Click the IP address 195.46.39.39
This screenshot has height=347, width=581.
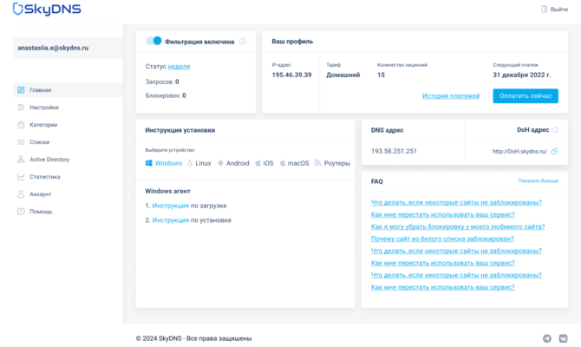coord(291,75)
